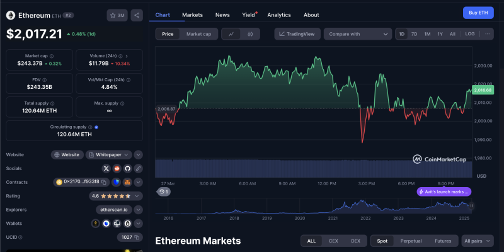
Task: Switch to line chart view
Action: tap(231, 34)
